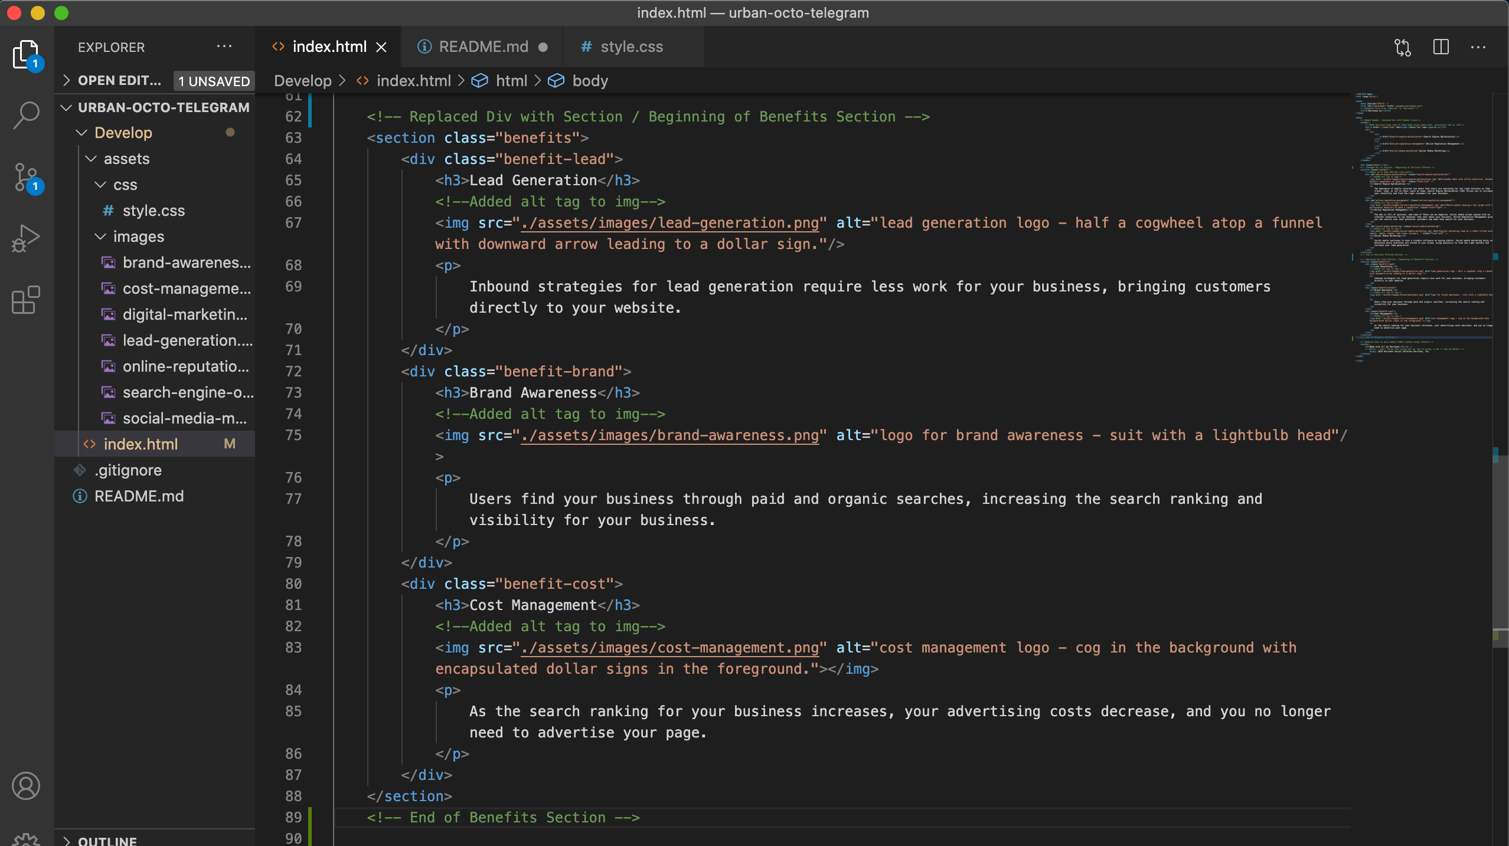Click line number 80 in gutter
1509x846 pixels.
293,583
